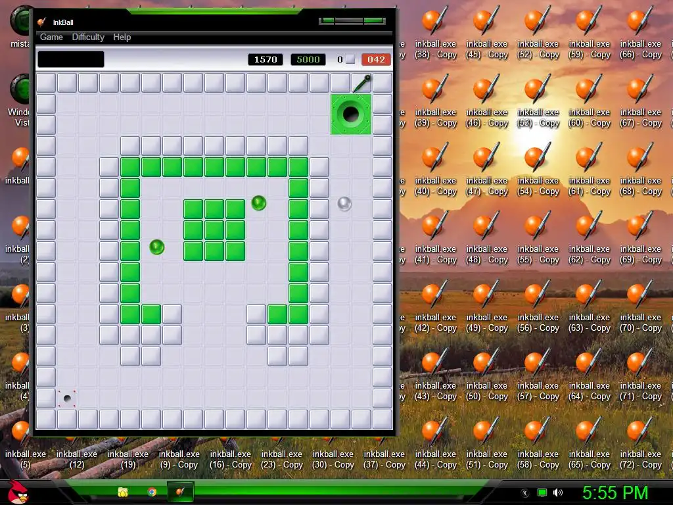
Task: Click the InkBall title bar icon
Action: tap(41, 22)
